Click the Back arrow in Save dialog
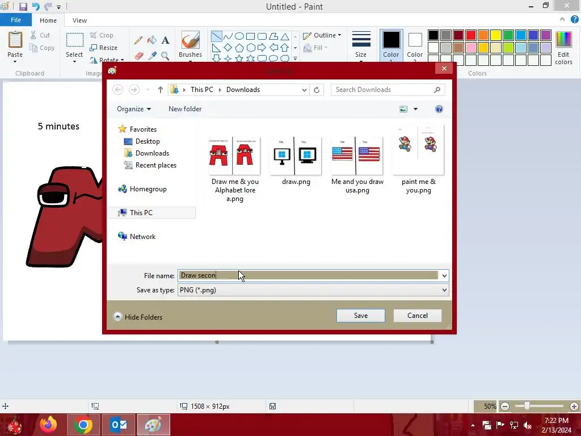 (x=118, y=90)
